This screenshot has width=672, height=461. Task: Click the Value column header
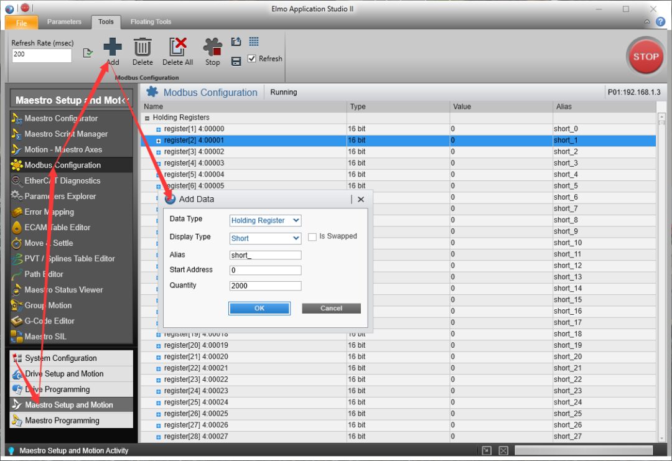pyautogui.click(x=501, y=106)
